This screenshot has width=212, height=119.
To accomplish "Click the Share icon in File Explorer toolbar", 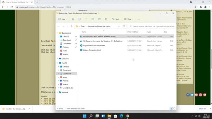I will (99, 19).
